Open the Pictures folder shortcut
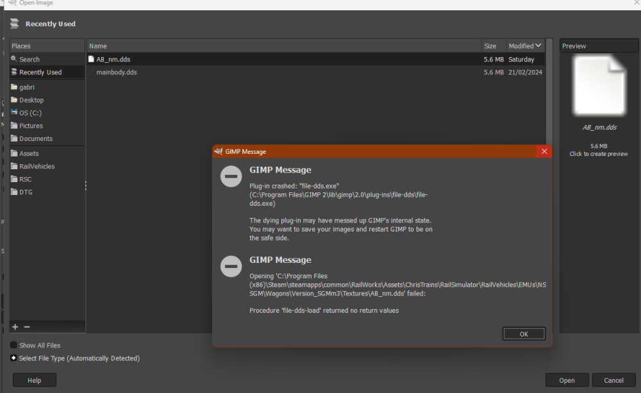The image size is (641, 393). point(31,126)
